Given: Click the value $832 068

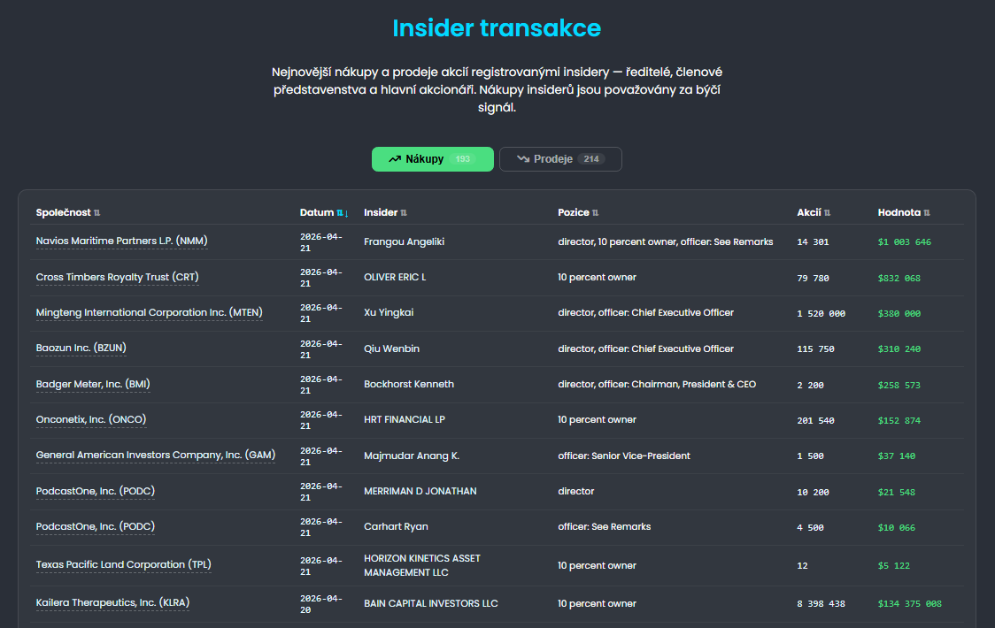Looking at the screenshot, I should (x=899, y=279).
